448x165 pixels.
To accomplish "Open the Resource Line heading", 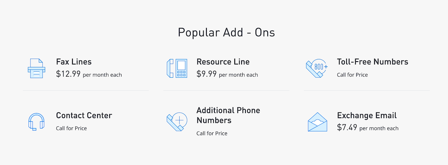I will [x=223, y=62].
